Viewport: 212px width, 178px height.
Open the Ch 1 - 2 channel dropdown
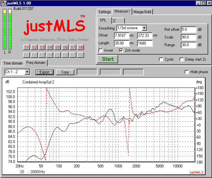click(x=27, y=72)
